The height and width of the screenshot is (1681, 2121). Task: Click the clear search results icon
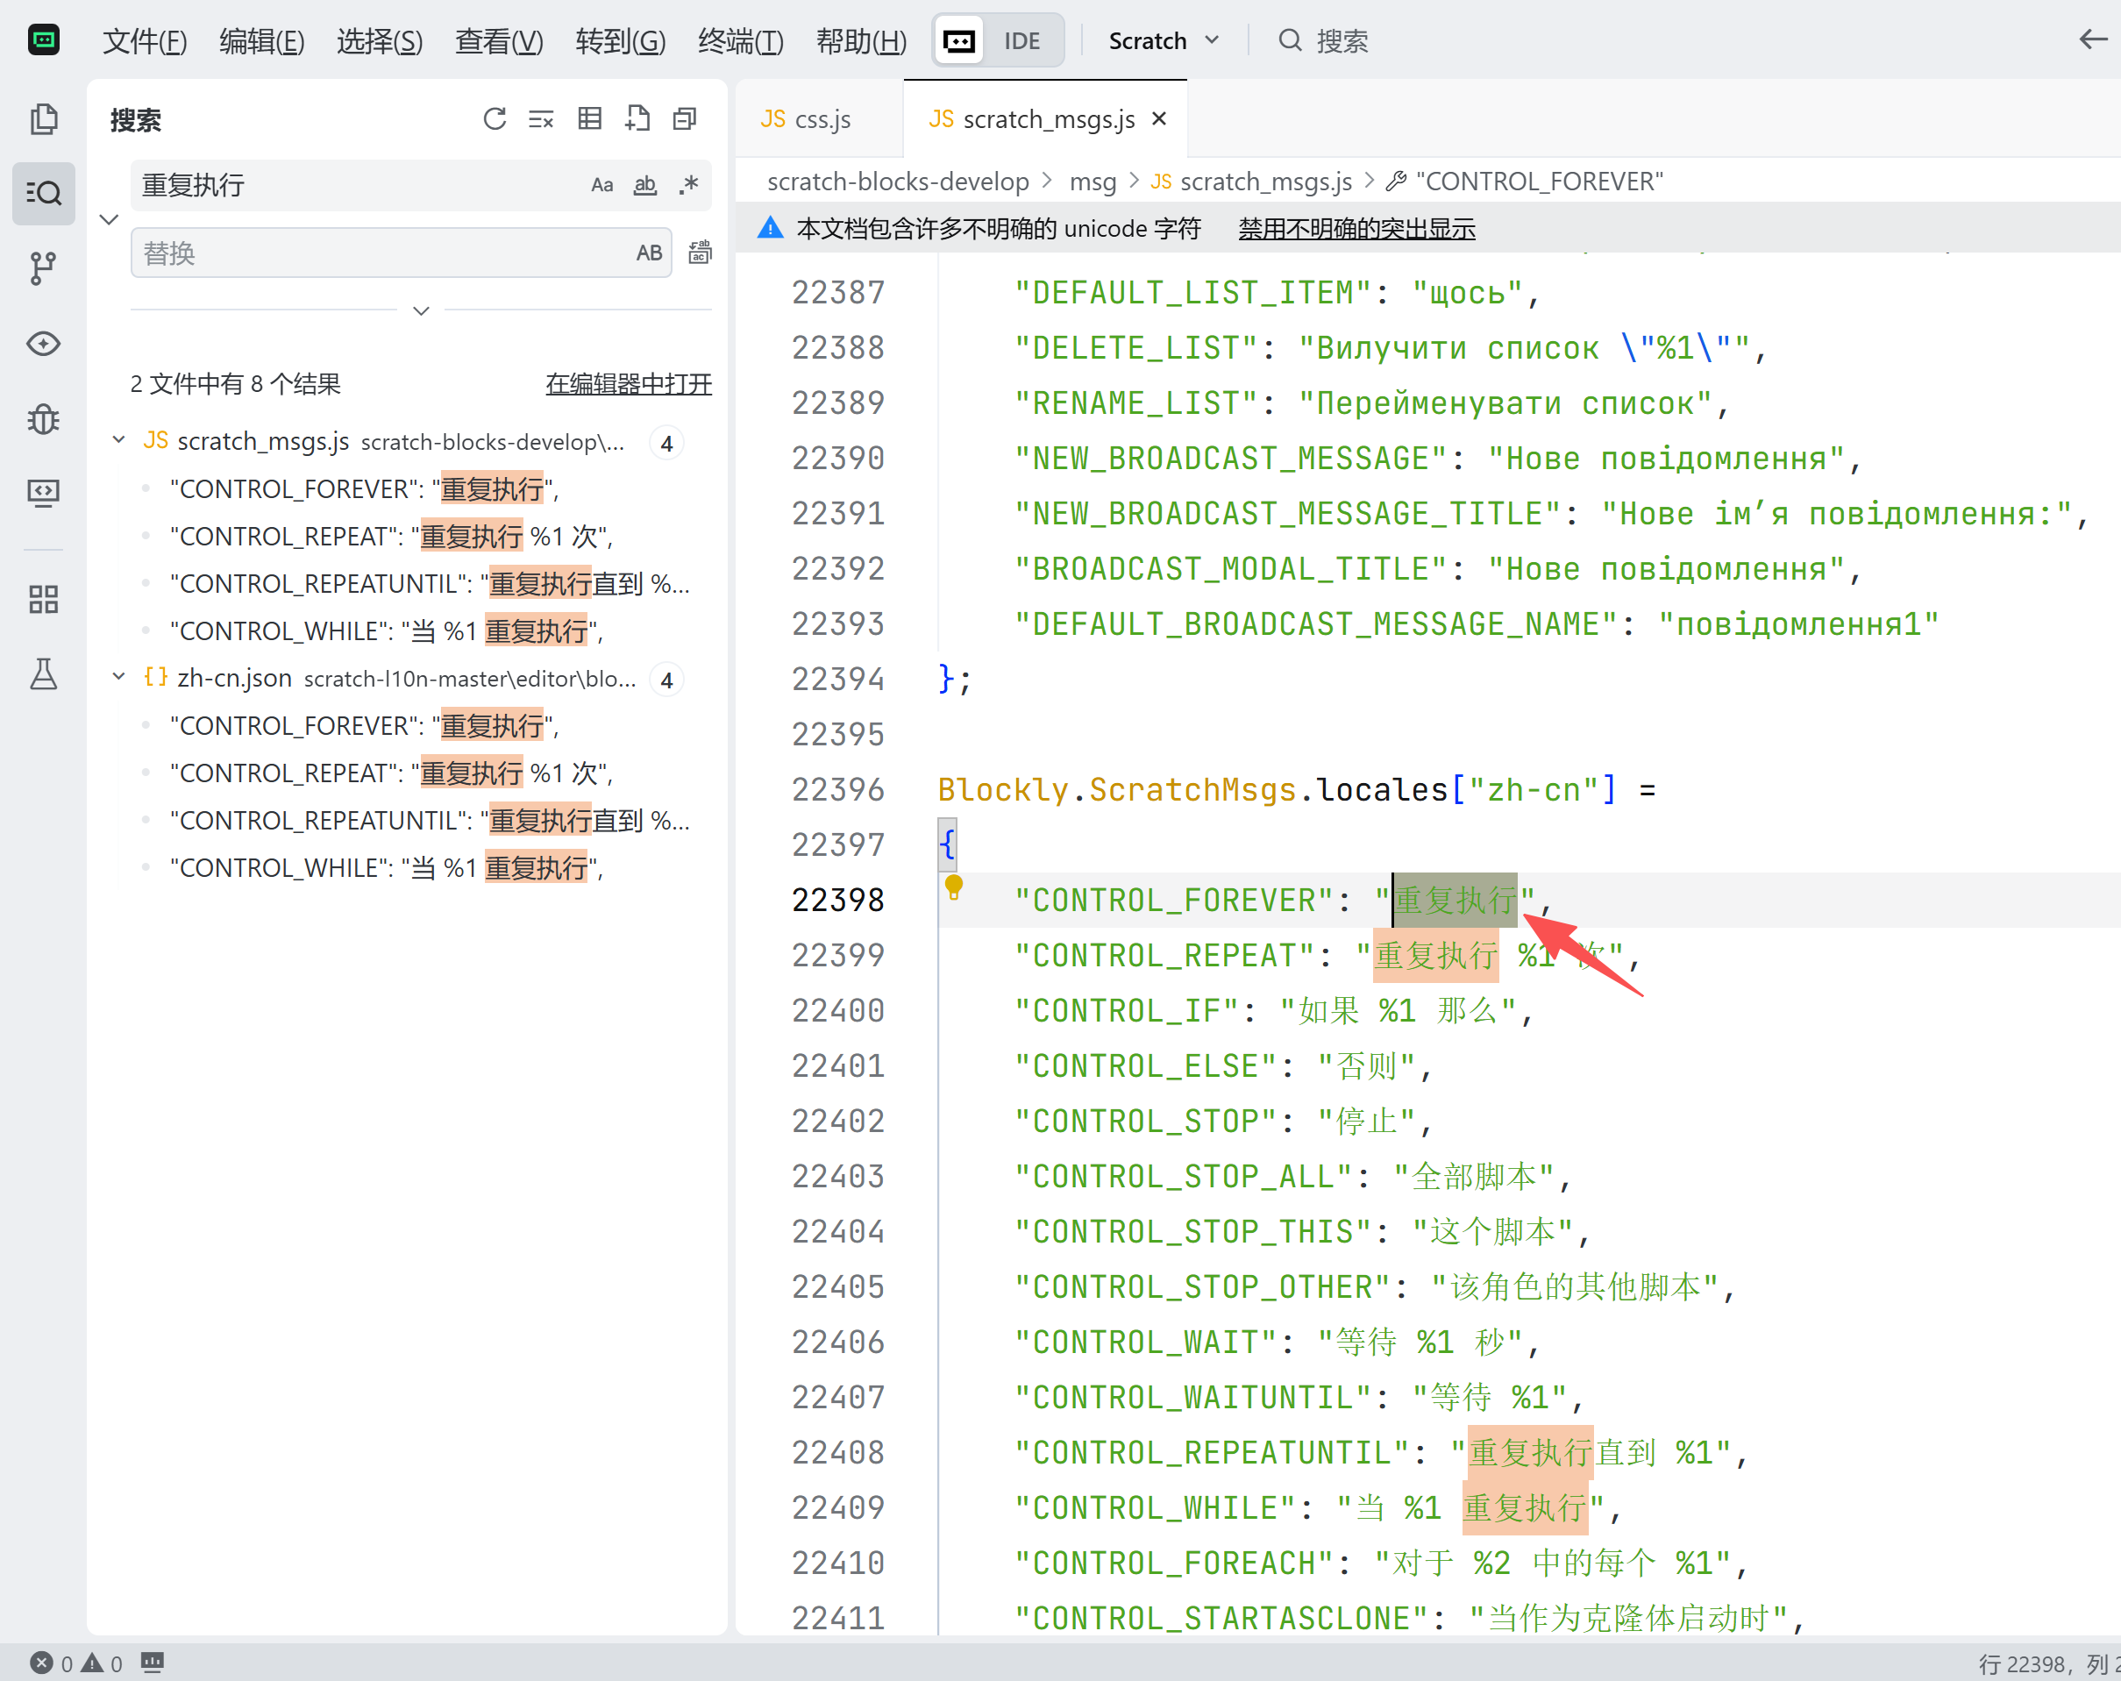click(x=541, y=119)
